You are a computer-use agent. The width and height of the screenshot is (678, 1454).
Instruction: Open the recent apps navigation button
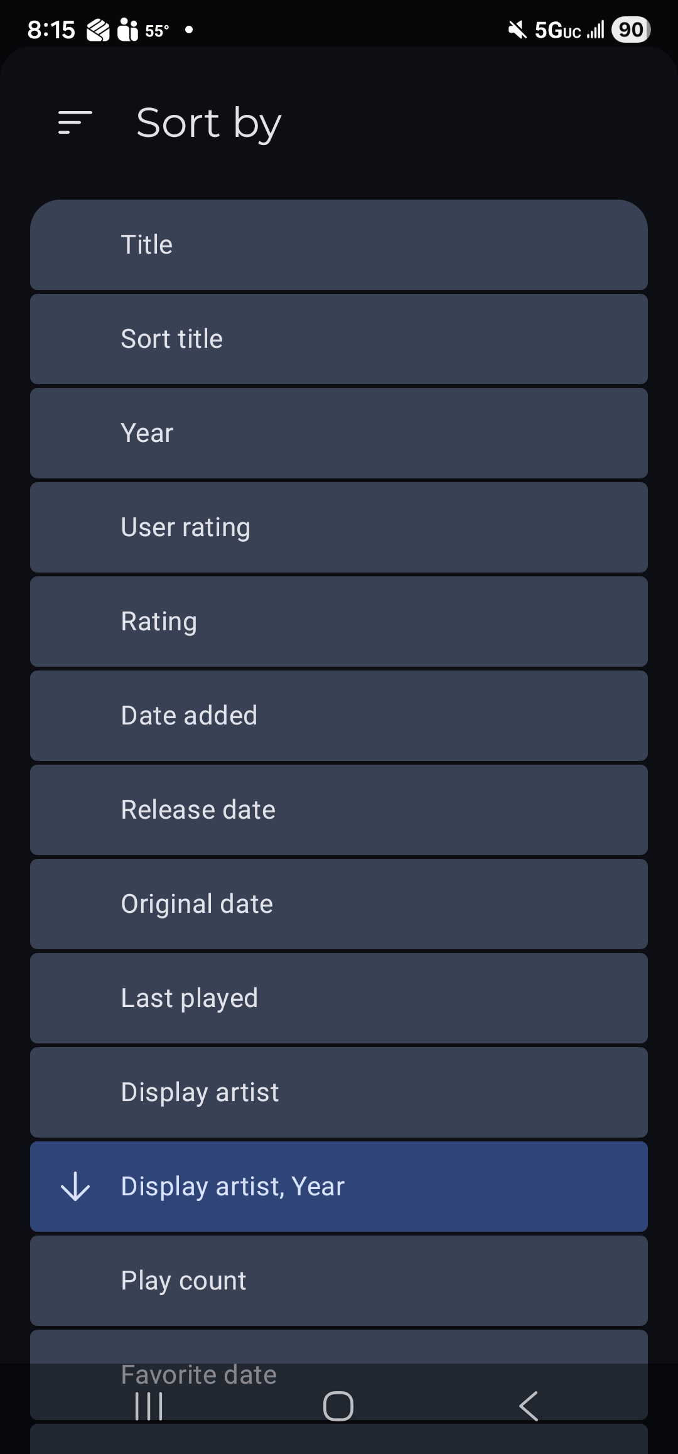pos(149,1406)
